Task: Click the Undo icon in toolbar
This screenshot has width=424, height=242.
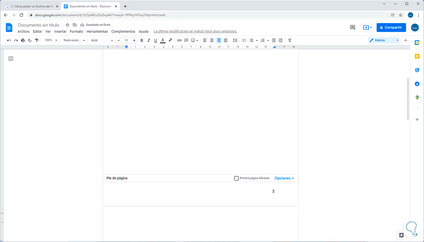Action: click(x=9, y=40)
